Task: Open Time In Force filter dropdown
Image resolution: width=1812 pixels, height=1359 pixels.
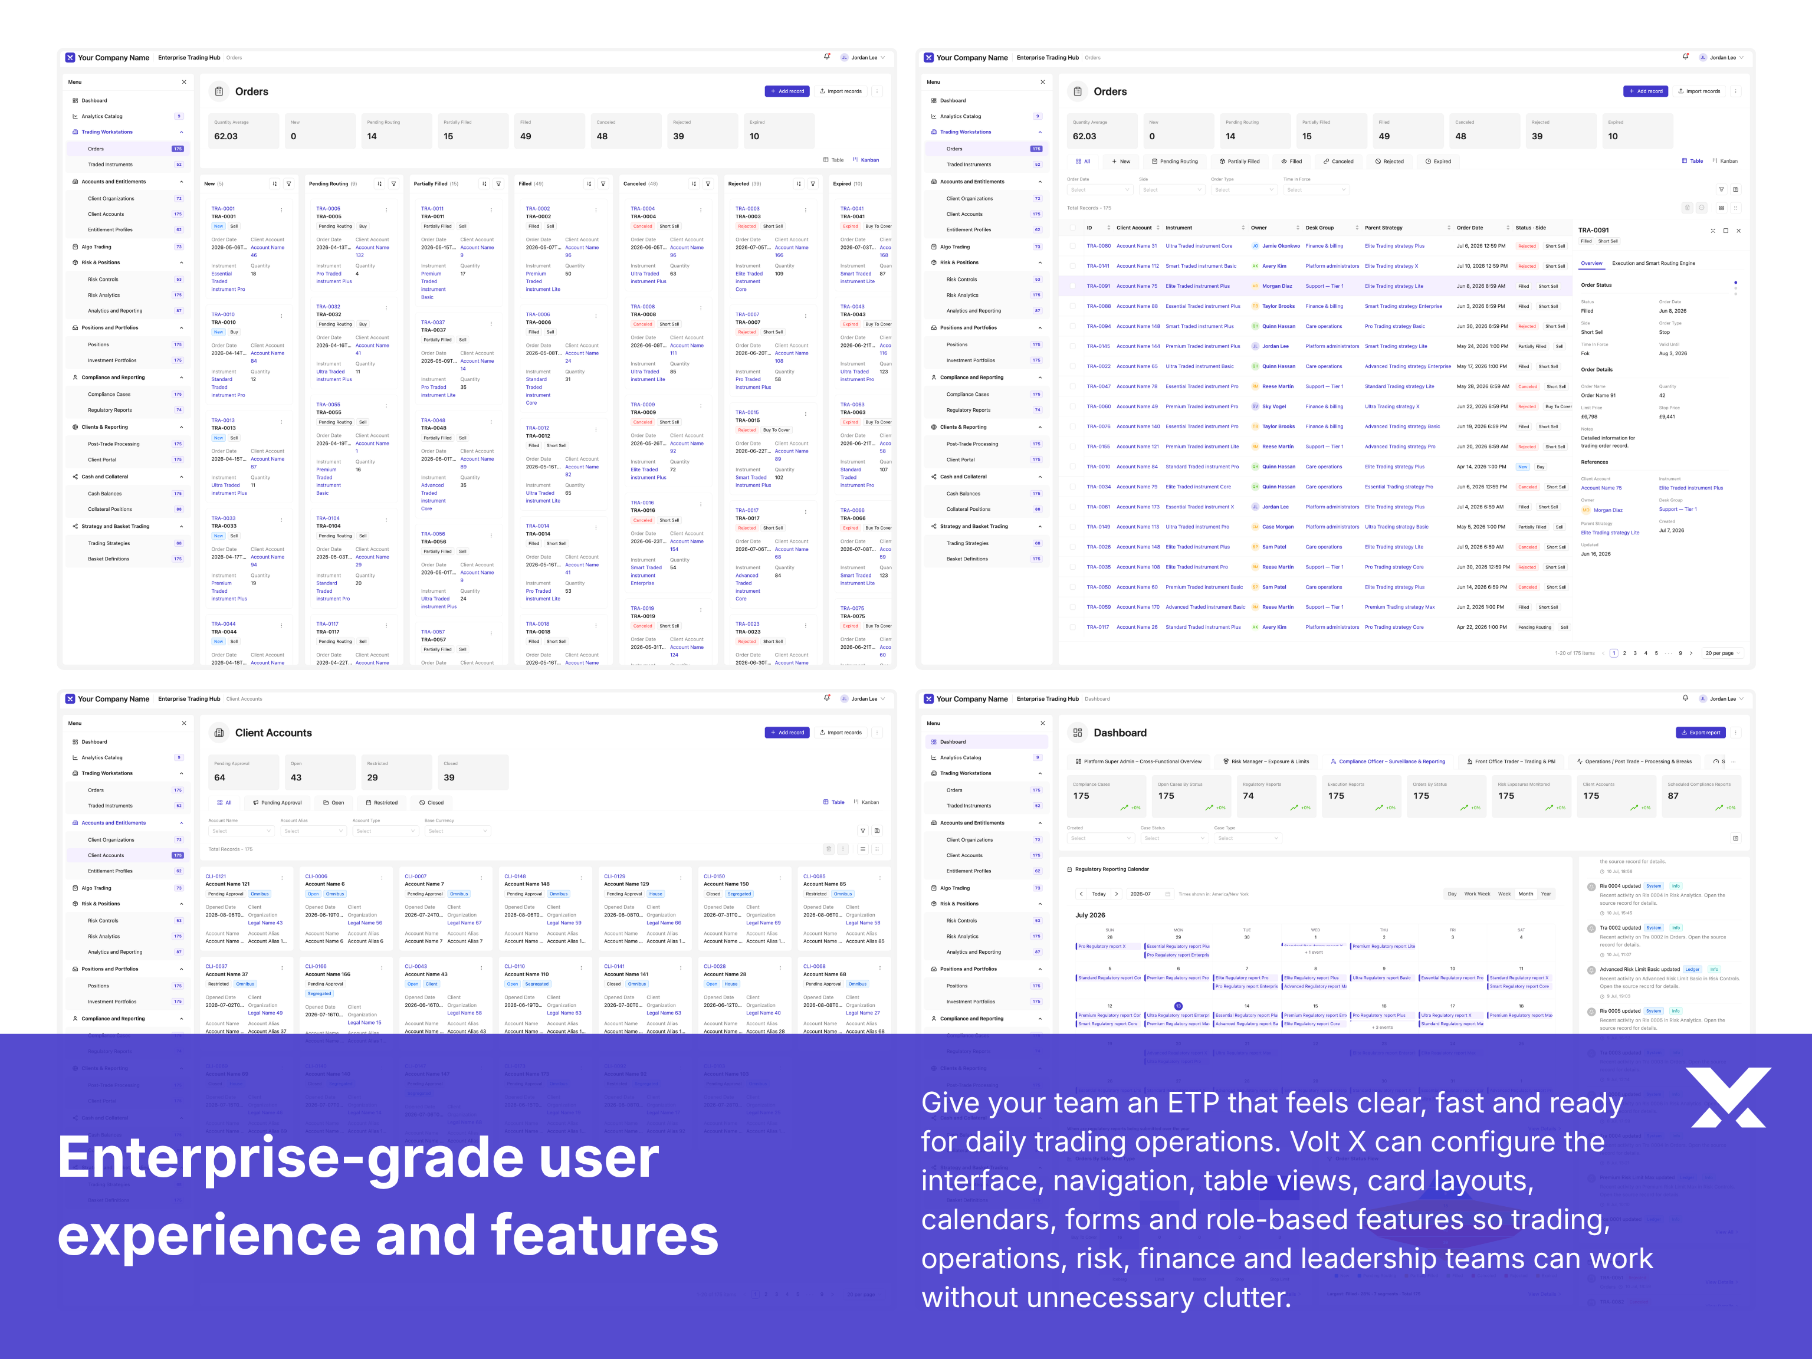Action: (1315, 190)
